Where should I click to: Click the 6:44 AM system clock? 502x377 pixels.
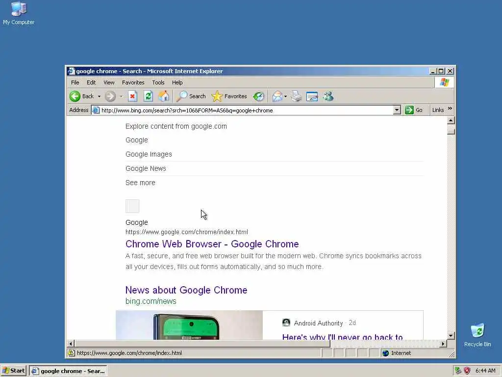(x=485, y=371)
